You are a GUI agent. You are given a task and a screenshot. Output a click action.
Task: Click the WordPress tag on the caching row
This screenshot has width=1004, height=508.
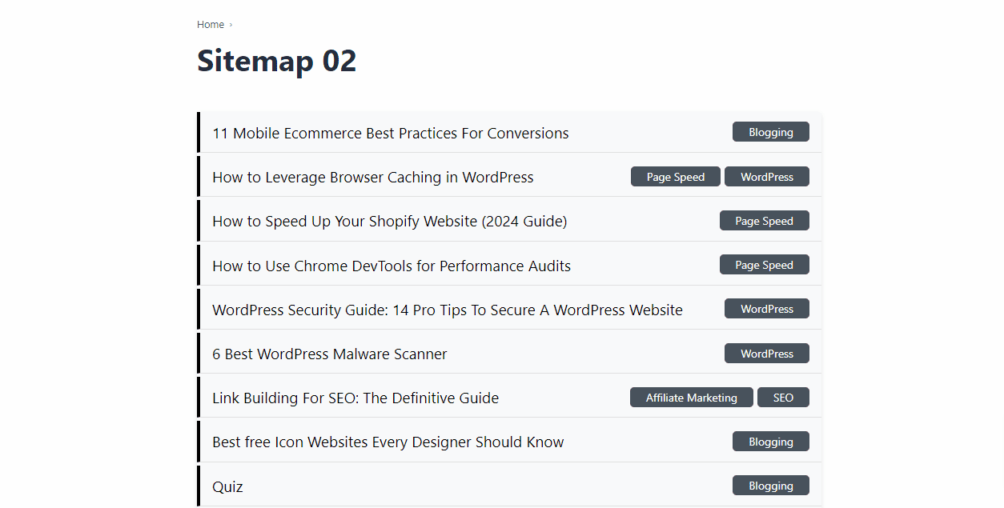pyautogui.click(x=766, y=176)
